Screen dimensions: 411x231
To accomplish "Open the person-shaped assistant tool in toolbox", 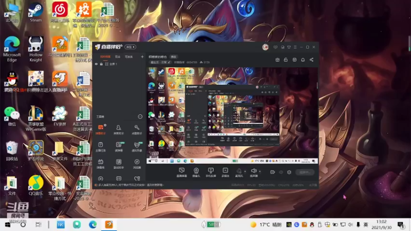I will 119,130.
